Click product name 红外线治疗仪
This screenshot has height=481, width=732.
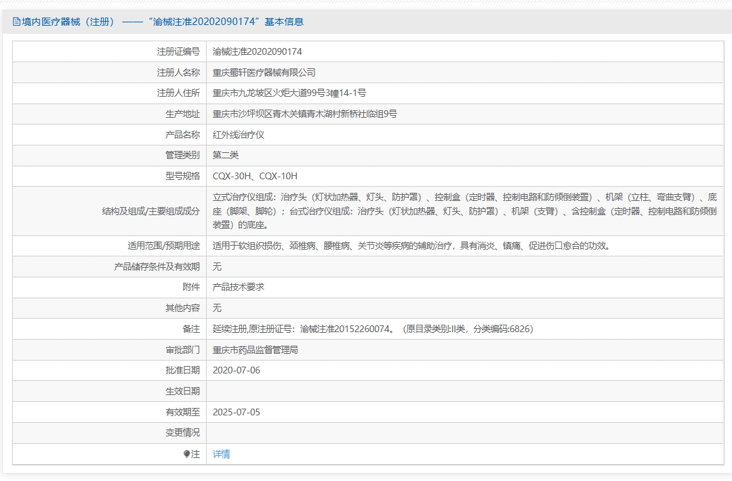[239, 135]
